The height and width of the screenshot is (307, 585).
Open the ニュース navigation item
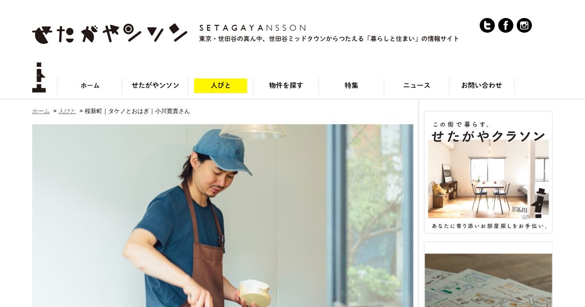[x=417, y=86]
